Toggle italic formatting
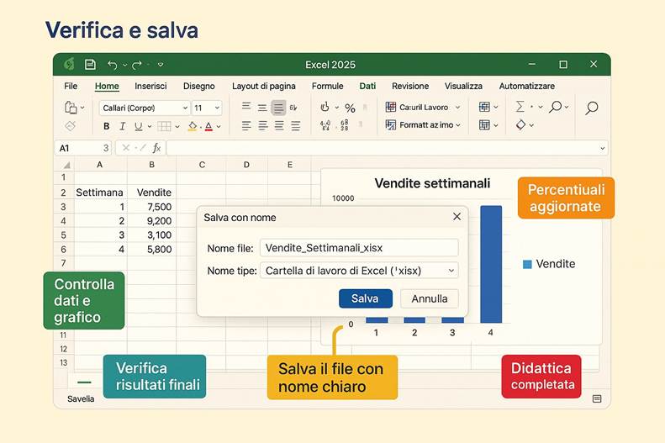 (x=122, y=126)
